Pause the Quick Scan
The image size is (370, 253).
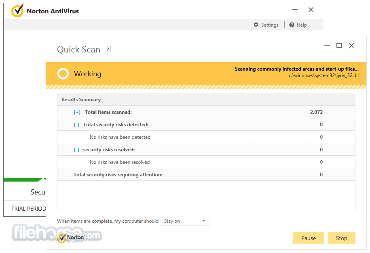click(309, 238)
